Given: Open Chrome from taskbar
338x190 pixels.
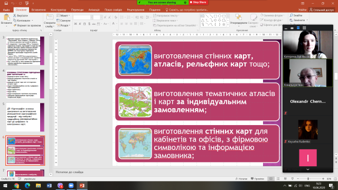Looking at the screenshot, I should pos(16,185).
